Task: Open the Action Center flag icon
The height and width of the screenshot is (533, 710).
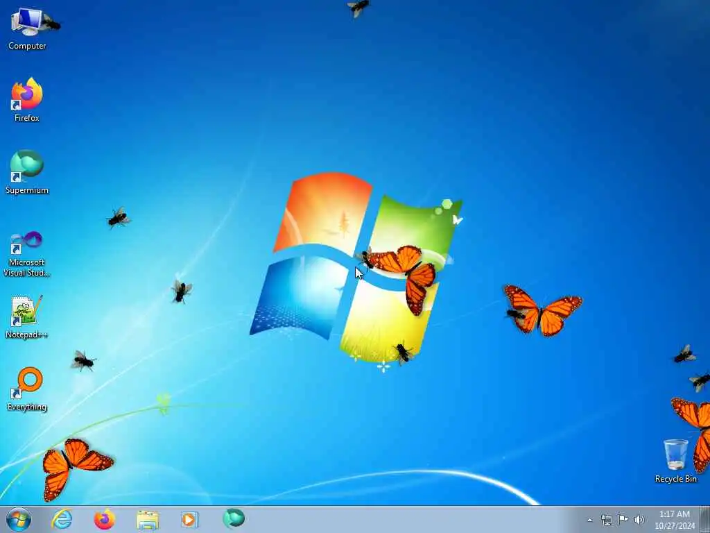Action: pyautogui.click(x=623, y=519)
